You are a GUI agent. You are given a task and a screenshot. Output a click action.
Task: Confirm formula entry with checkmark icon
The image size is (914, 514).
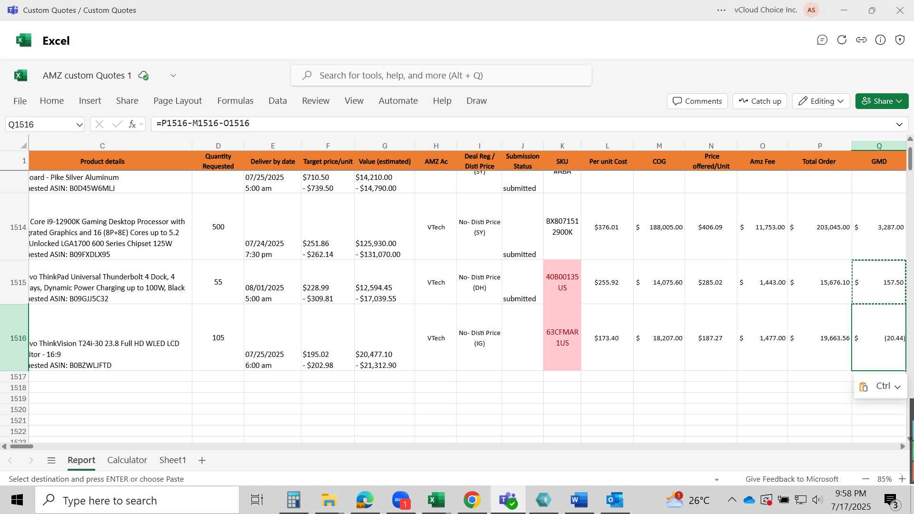point(117,124)
